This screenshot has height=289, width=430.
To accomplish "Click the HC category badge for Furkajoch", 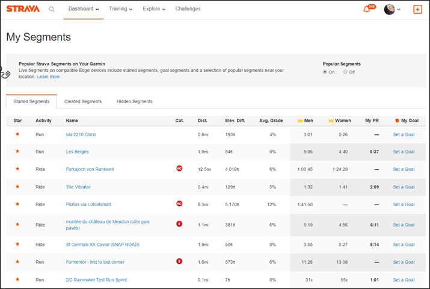I will pyautogui.click(x=179, y=169).
